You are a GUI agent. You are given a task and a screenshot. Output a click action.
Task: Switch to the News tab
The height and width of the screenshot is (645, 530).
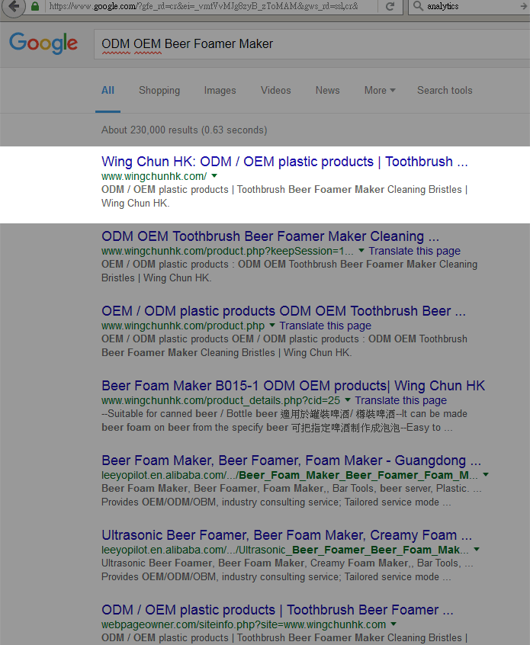click(x=328, y=91)
